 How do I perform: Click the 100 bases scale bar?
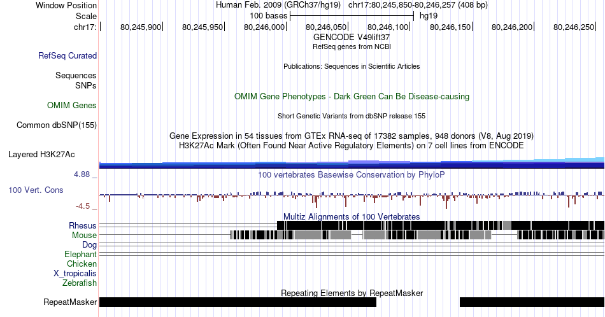pyautogui.click(x=352, y=16)
